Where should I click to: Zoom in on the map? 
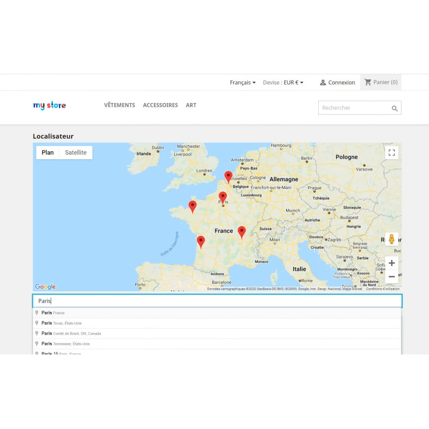[x=392, y=263]
